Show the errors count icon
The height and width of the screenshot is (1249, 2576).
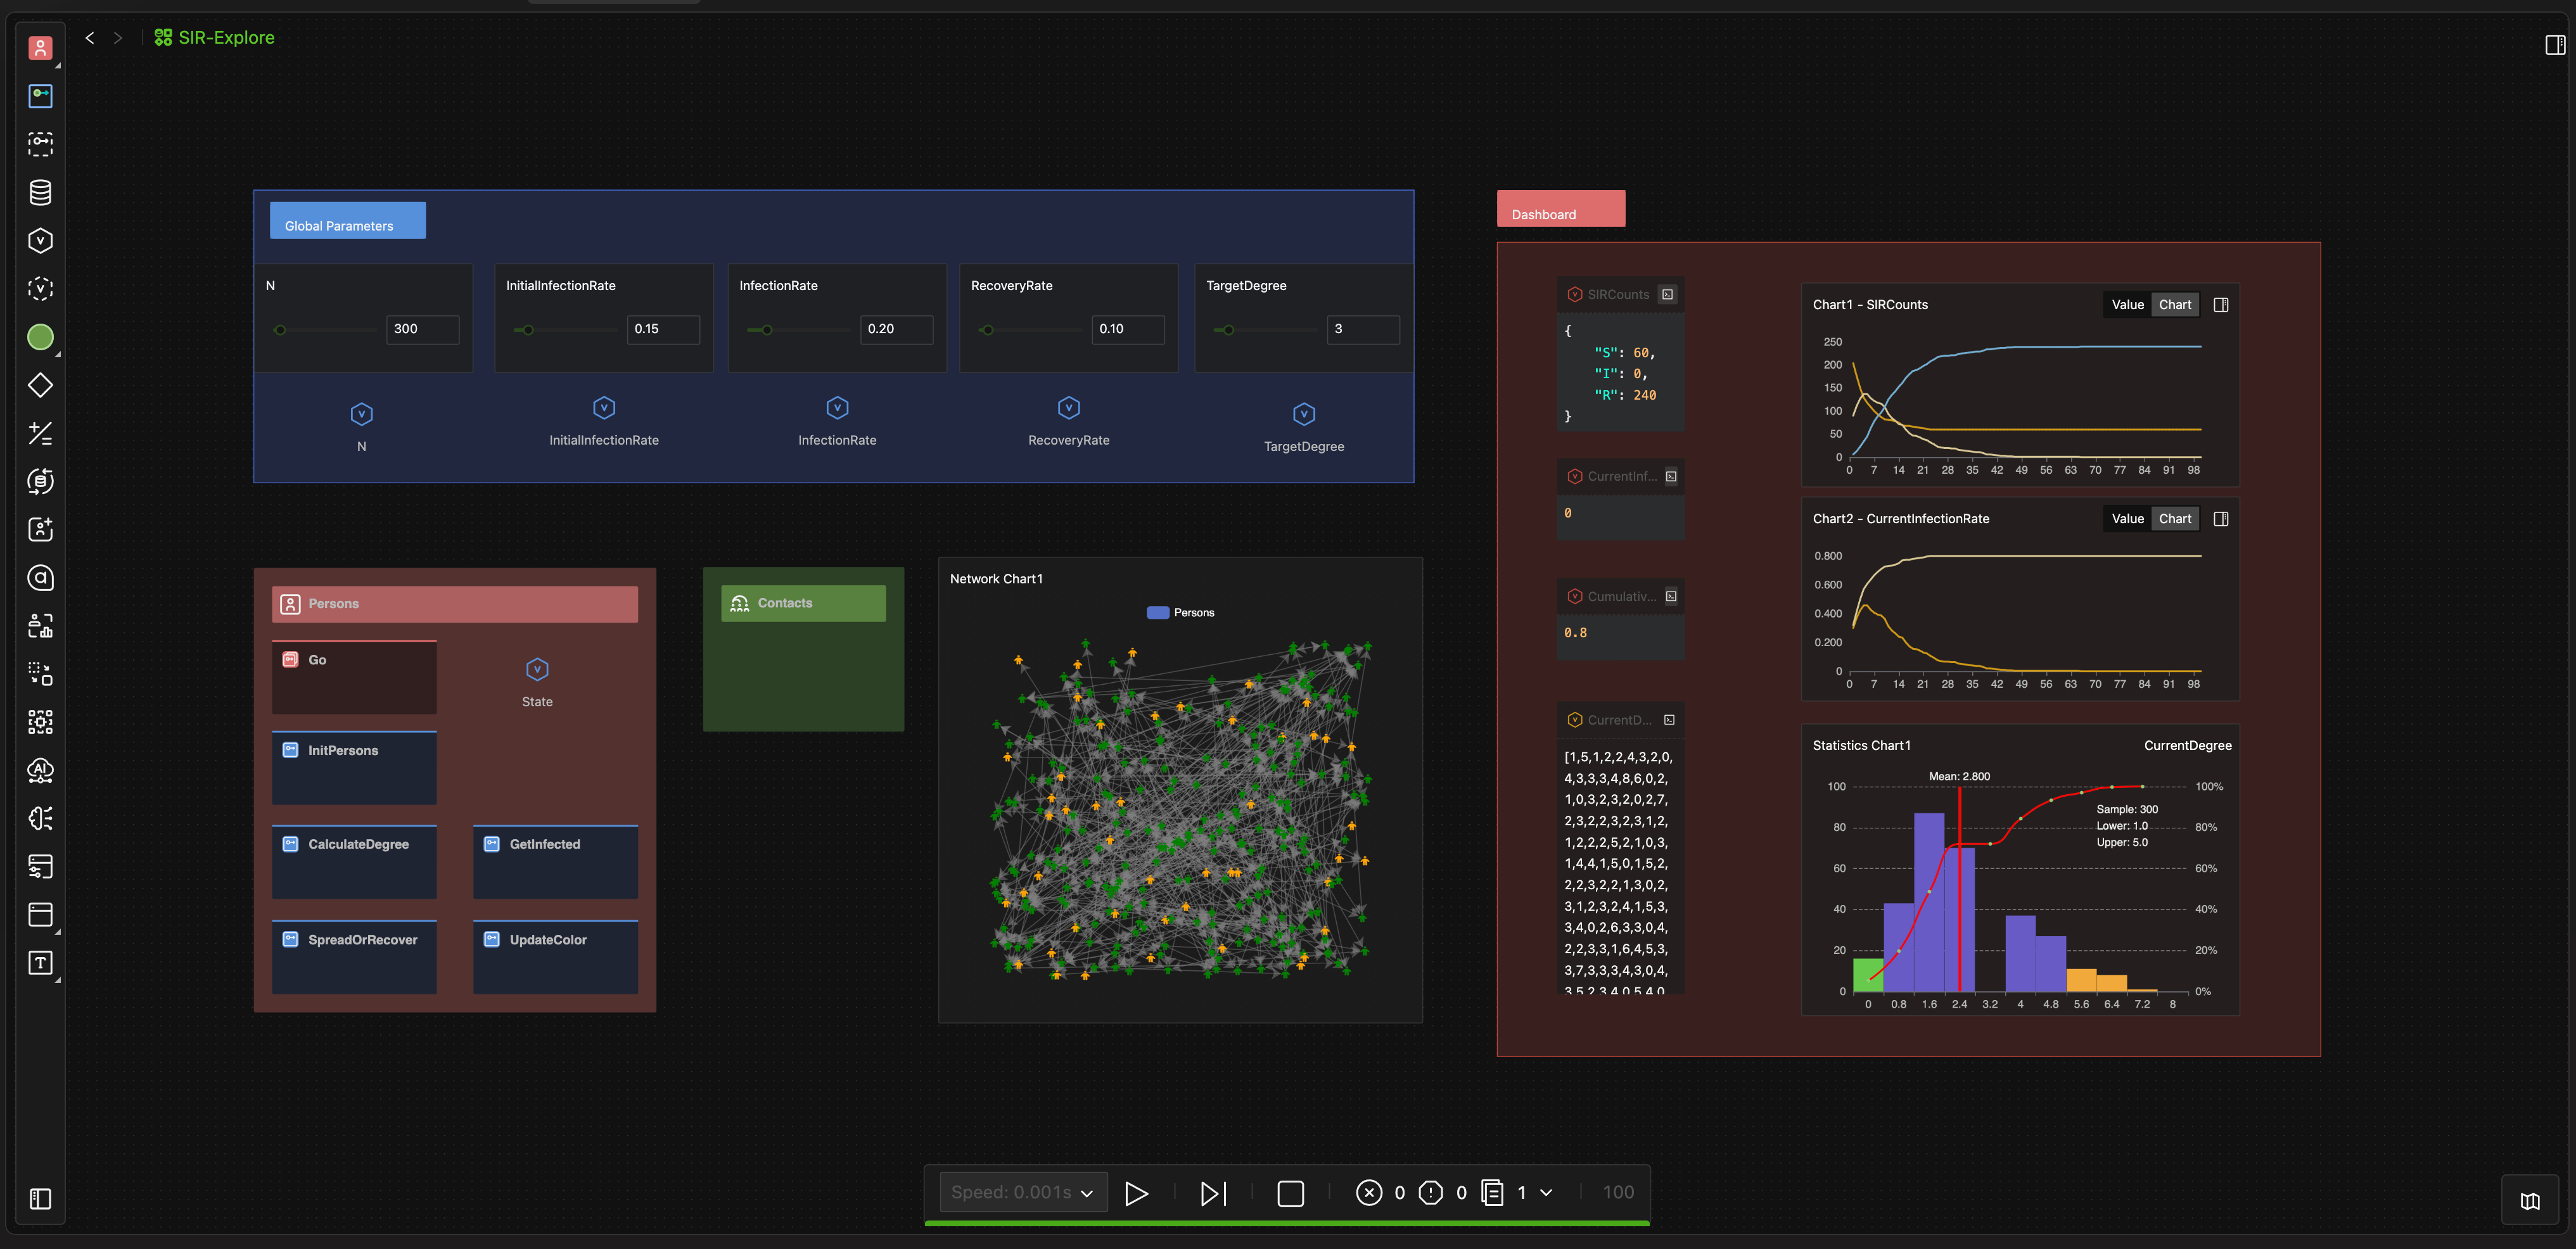pos(1369,1193)
